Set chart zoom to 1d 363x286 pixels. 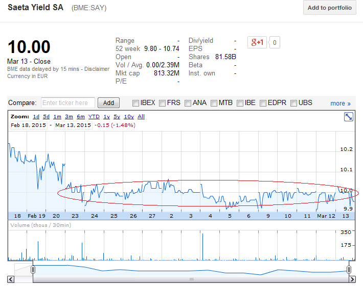coord(36,117)
